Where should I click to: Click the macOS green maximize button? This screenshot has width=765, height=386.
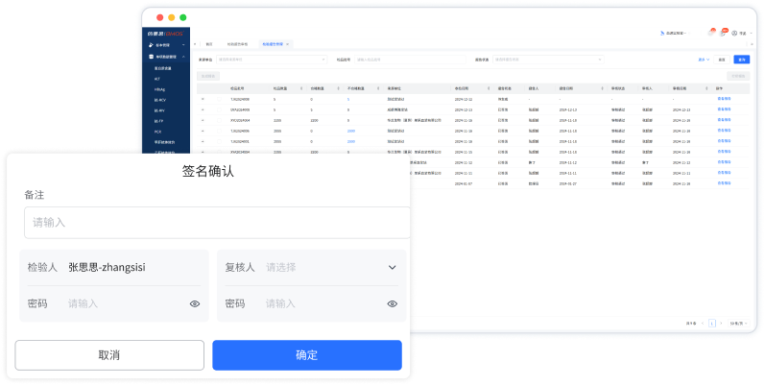pos(183,17)
